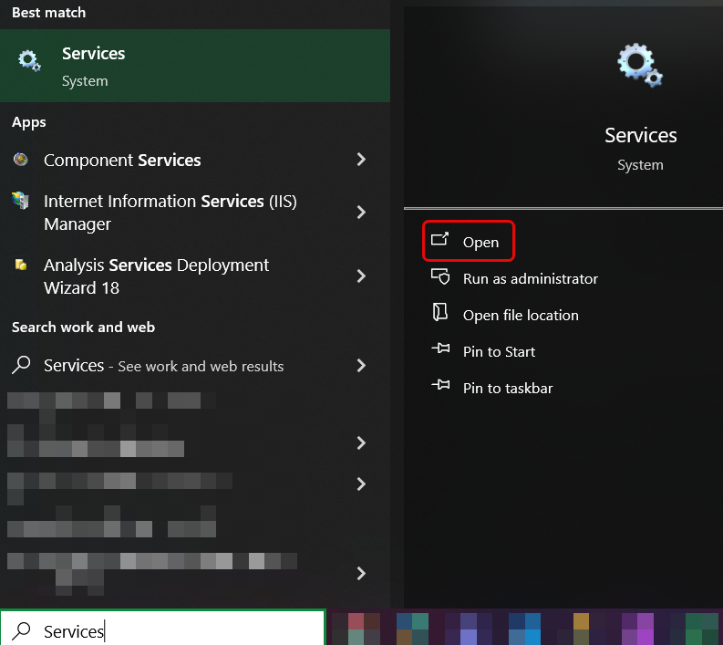Select Analysis Services Deployment Wizard 18
Image resolution: width=723 pixels, height=645 pixels.
(194, 276)
